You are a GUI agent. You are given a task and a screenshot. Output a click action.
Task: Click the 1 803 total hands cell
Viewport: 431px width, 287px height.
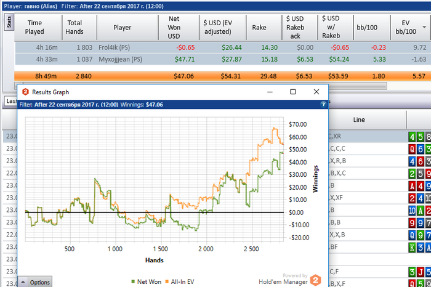coord(84,47)
